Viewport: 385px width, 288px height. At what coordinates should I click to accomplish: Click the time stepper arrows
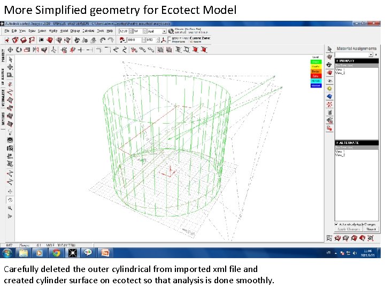131,31
